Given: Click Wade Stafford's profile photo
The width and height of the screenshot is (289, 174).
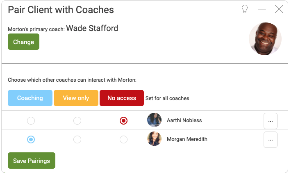Looking at the screenshot, I should tap(265, 38).
